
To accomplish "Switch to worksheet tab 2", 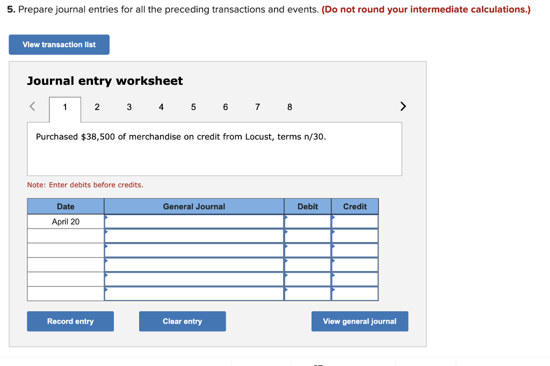I will (97, 107).
